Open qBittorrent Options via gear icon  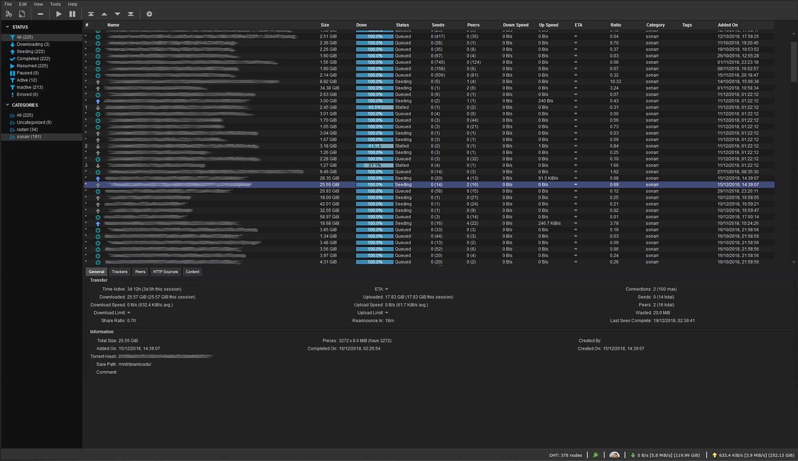tap(149, 14)
